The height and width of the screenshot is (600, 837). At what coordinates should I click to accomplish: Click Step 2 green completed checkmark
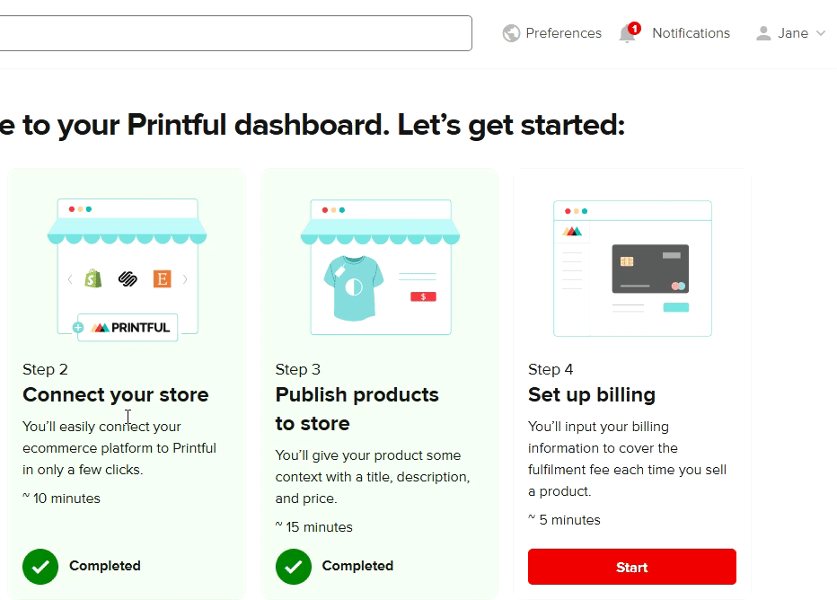point(40,566)
